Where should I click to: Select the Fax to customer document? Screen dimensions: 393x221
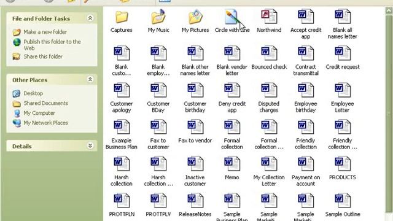coord(158,127)
